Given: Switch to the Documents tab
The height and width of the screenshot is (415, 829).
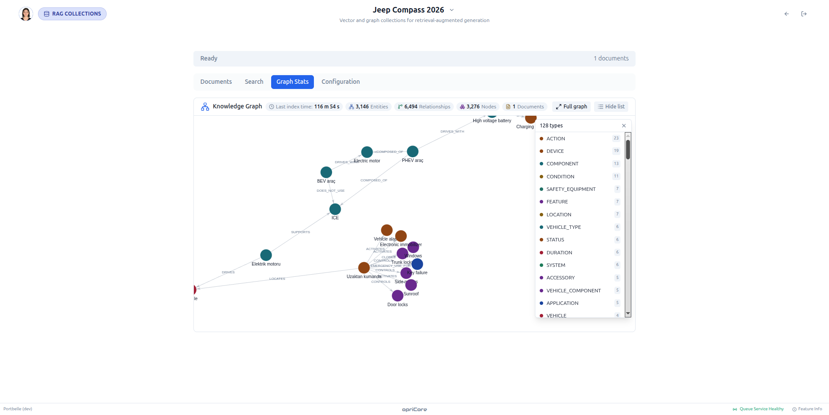Looking at the screenshot, I should click(x=216, y=82).
